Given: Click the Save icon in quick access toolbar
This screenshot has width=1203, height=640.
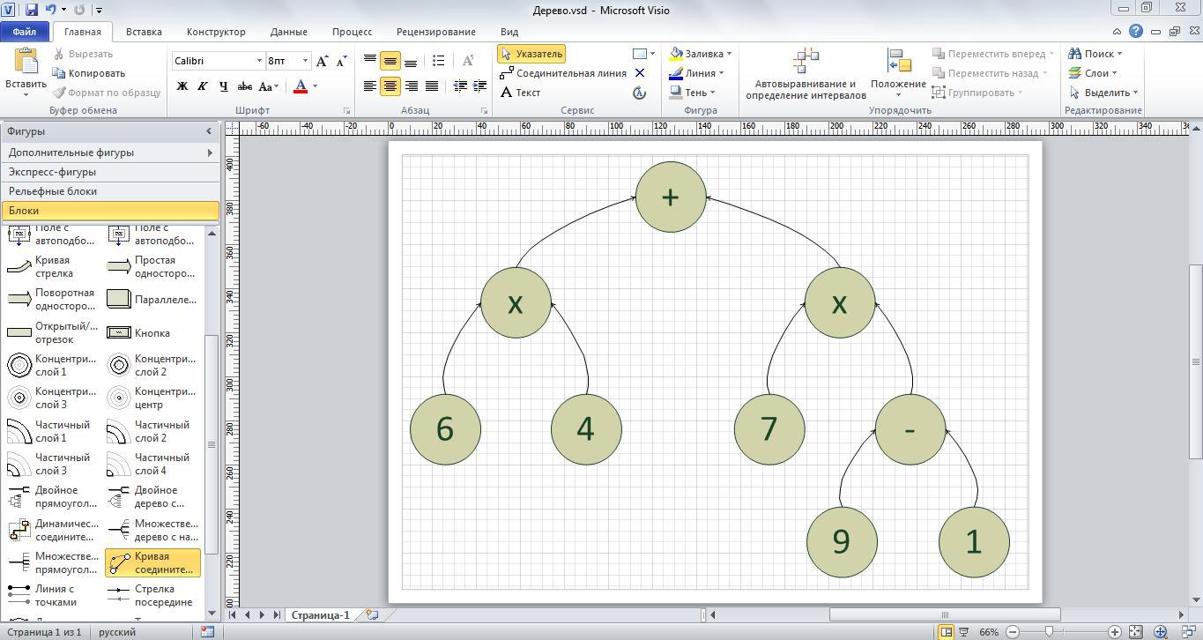Looking at the screenshot, I should (32, 11).
